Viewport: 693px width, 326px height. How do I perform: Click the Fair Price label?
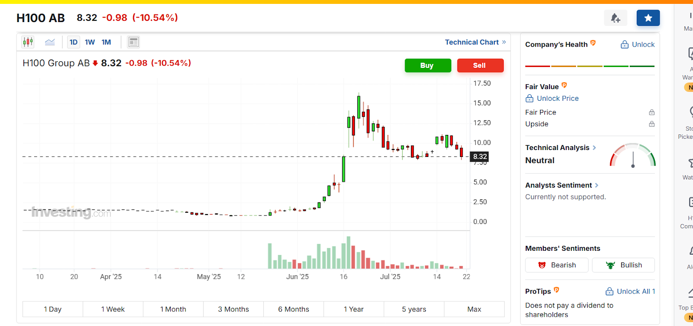click(541, 112)
